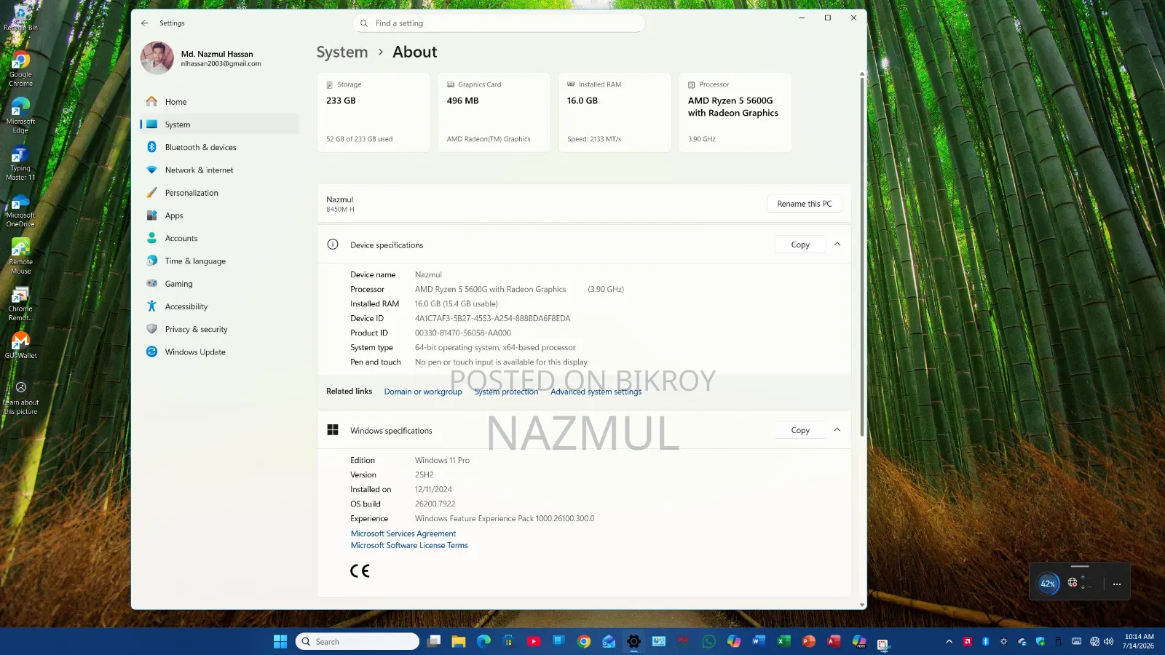Open Word from the taskbar
Image resolution: width=1165 pixels, height=655 pixels.
759,641
